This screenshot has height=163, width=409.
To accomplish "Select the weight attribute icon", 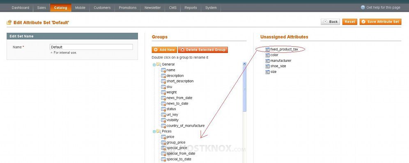I will pos(163,92).
